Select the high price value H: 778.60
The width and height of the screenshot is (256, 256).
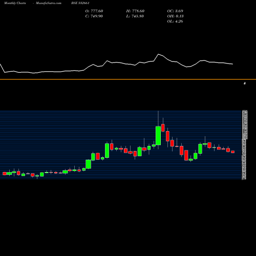coord(135,11)
